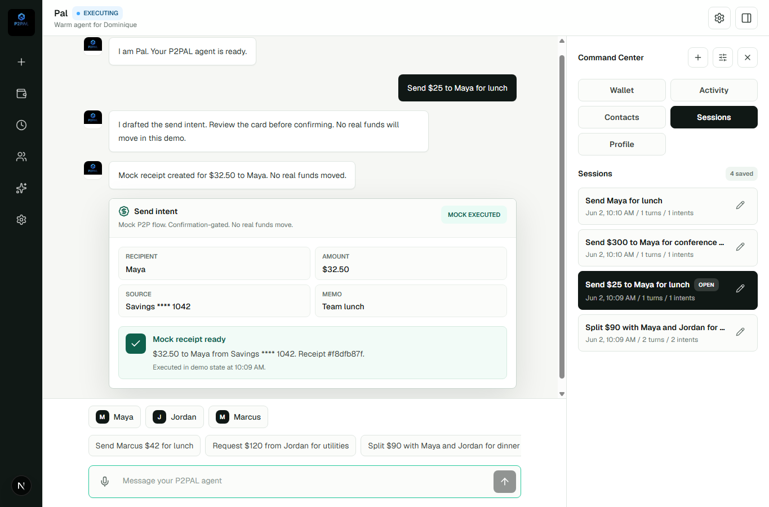Open settings gear in left sidebar
769x507 pixels.
(21, 220)
